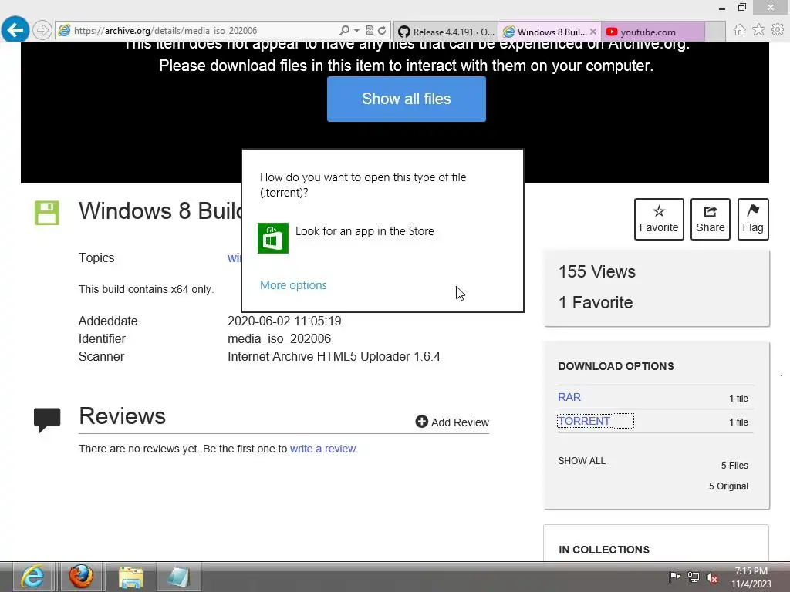
Task: Click SHOW ALL in download options
Action: [582, 461]
